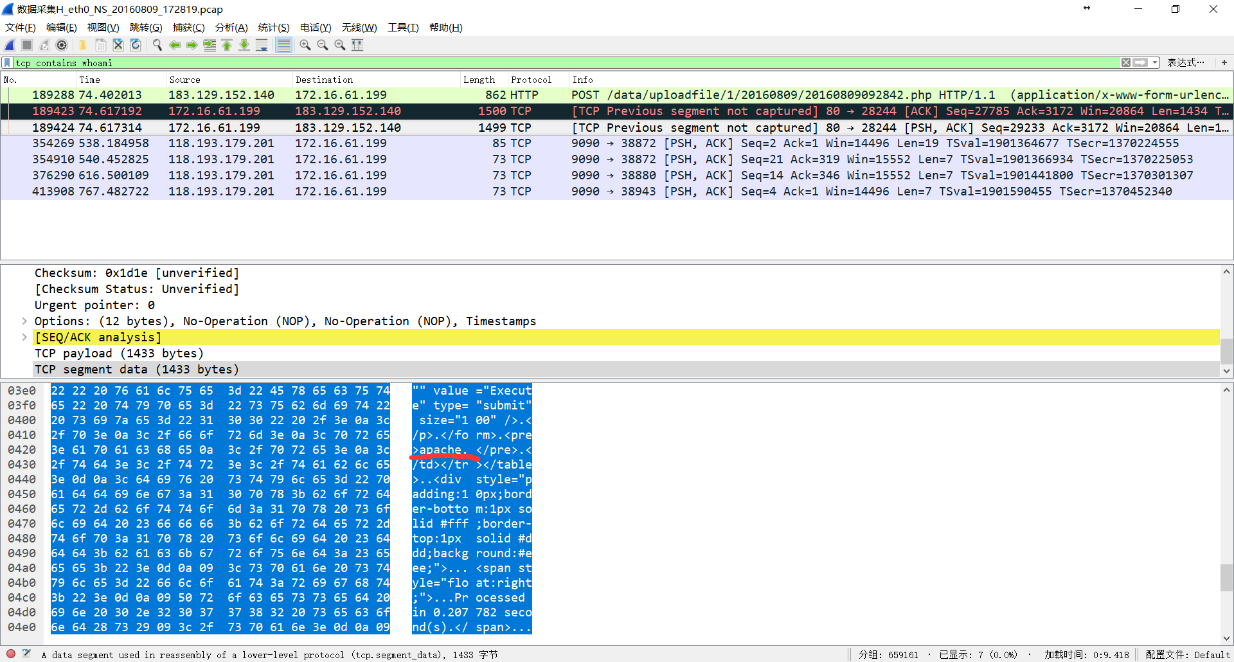The width and height of the screenshot is (1234, 662).
Task: Jump to the last packet
Action: (x=244, y=45)
